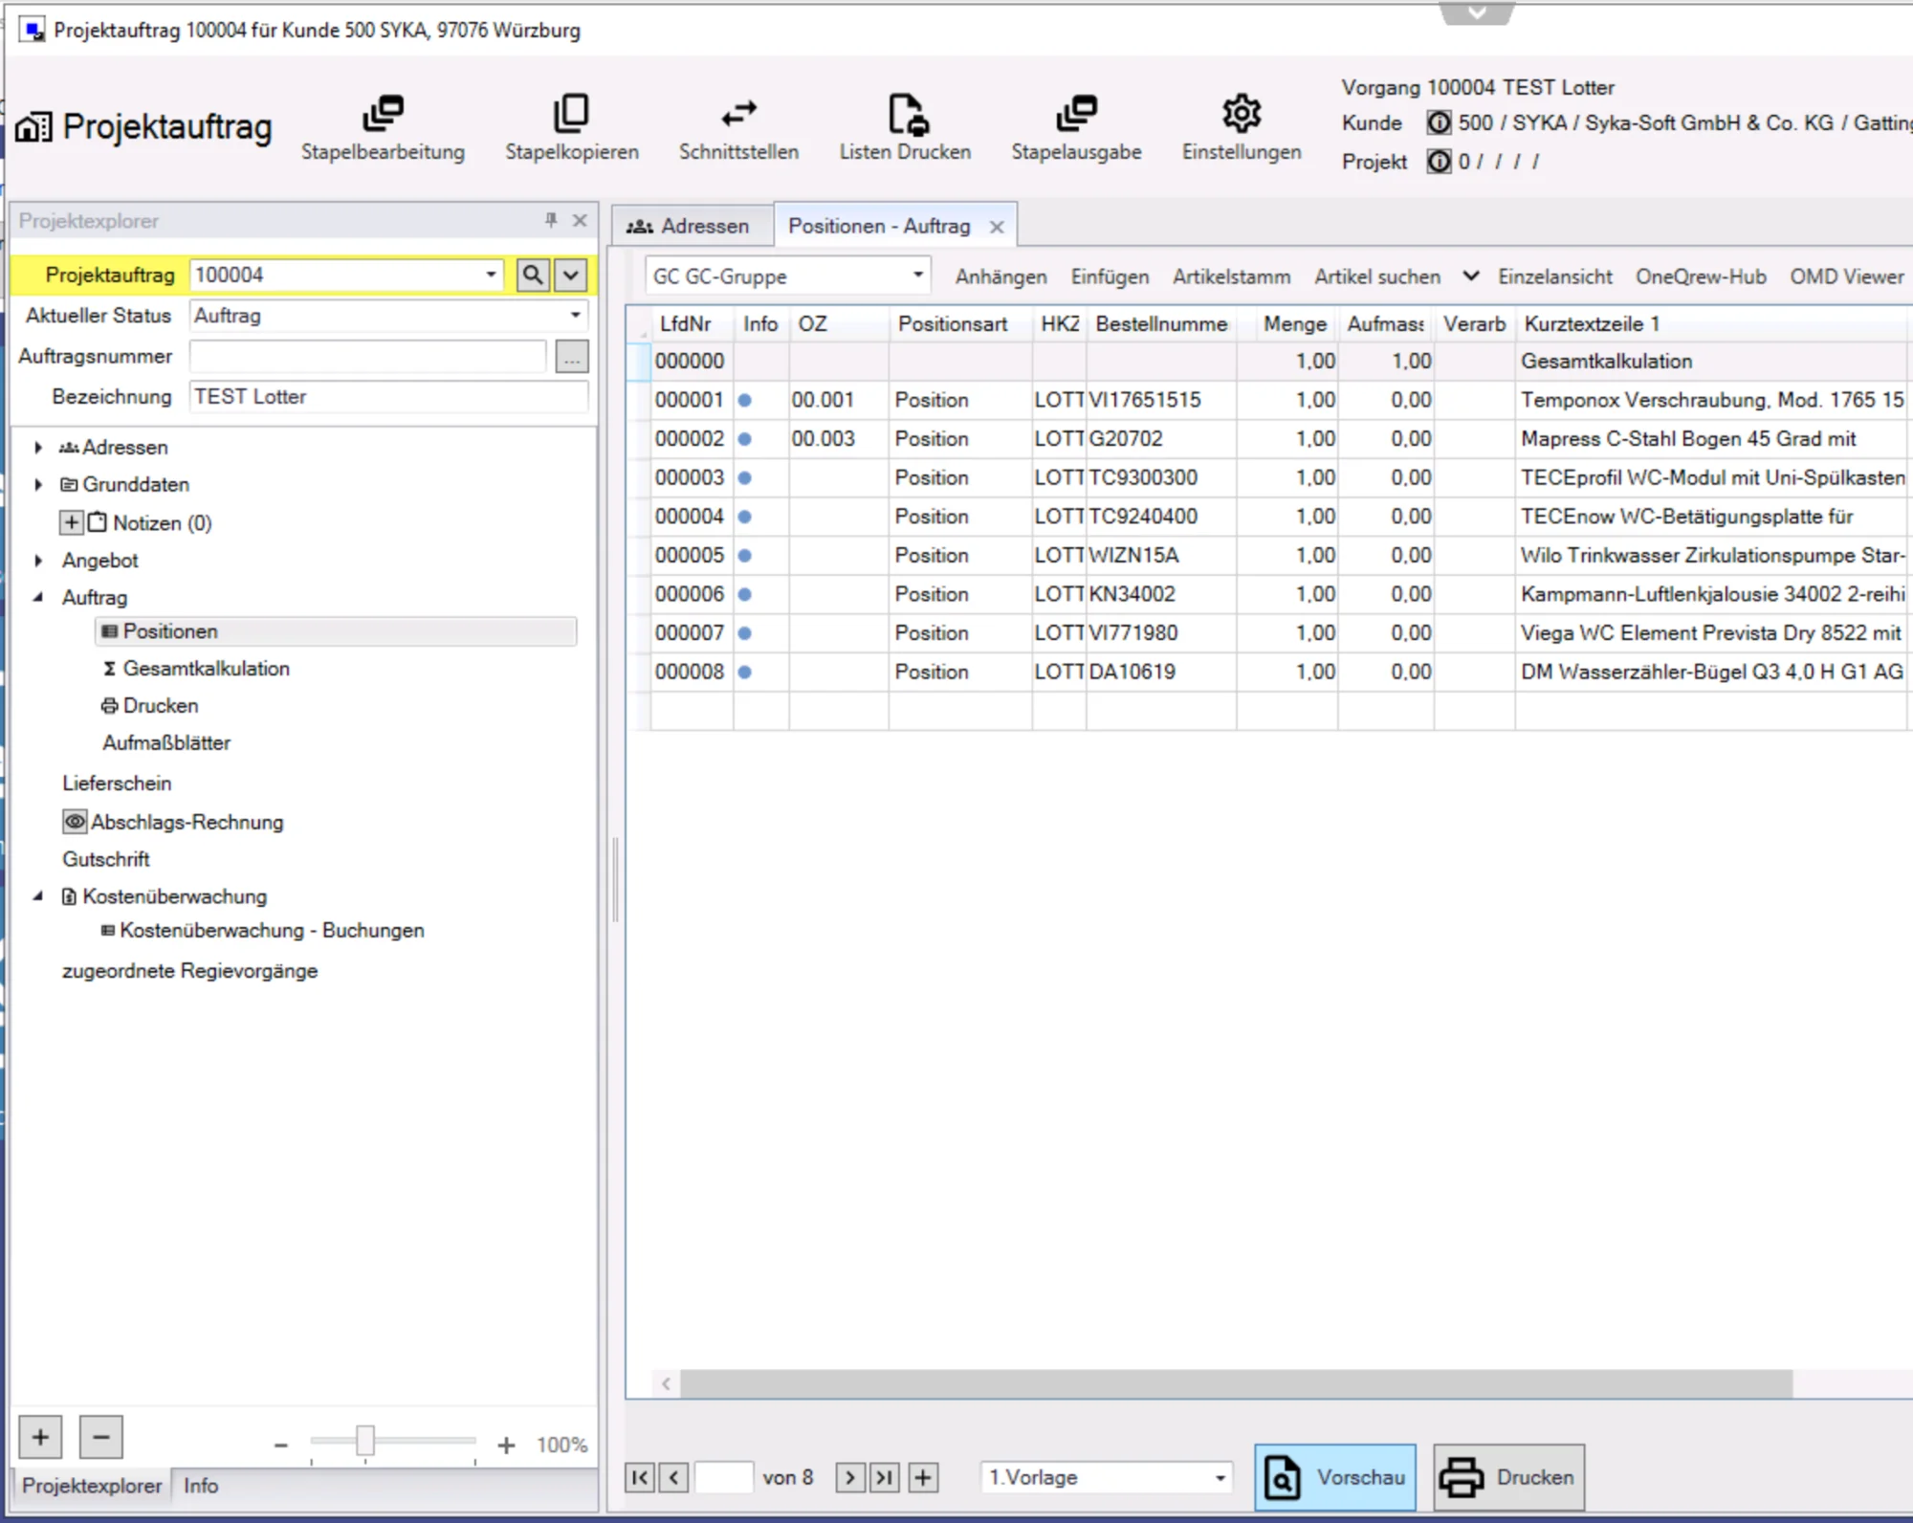Open Einstellungen using the gear icon
This screenshot has height=1523, width=1913.
(x=1241, y=113)
